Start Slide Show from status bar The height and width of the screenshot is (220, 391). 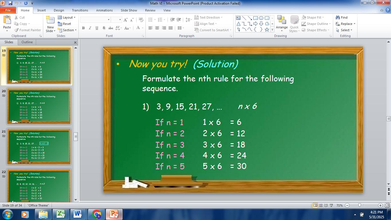point(331,205)
